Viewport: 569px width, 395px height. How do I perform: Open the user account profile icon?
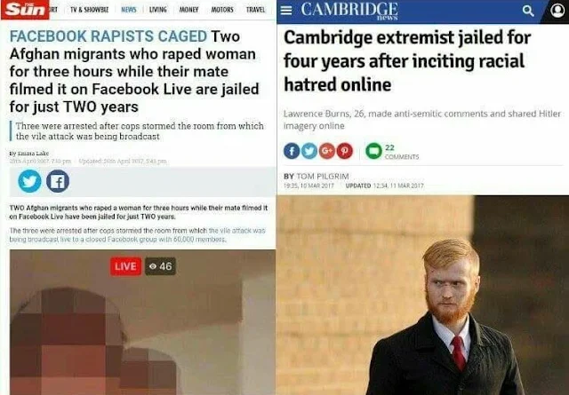(557, 11)
